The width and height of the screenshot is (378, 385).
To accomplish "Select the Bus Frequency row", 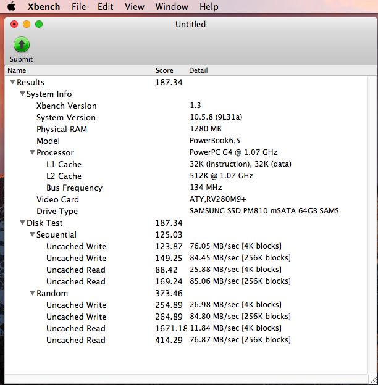I will [186, 188].
